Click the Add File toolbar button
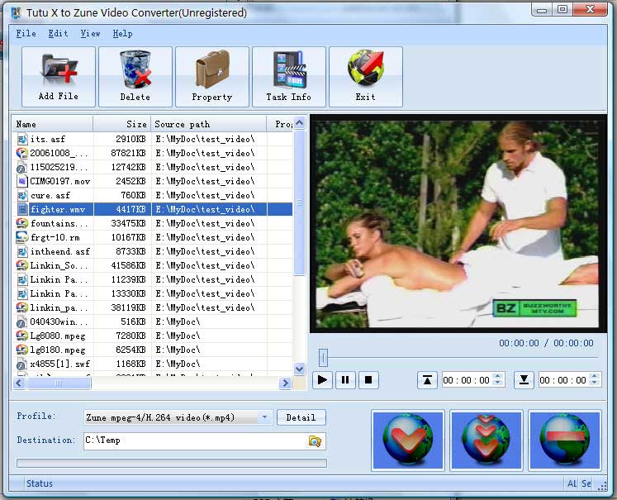This screenshot has width=617, height=500. click(59, 77)
